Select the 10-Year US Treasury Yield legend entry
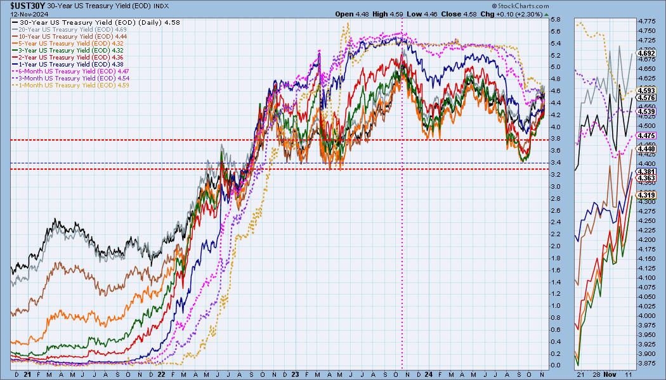666x380 pixels. tap(70, 37)
